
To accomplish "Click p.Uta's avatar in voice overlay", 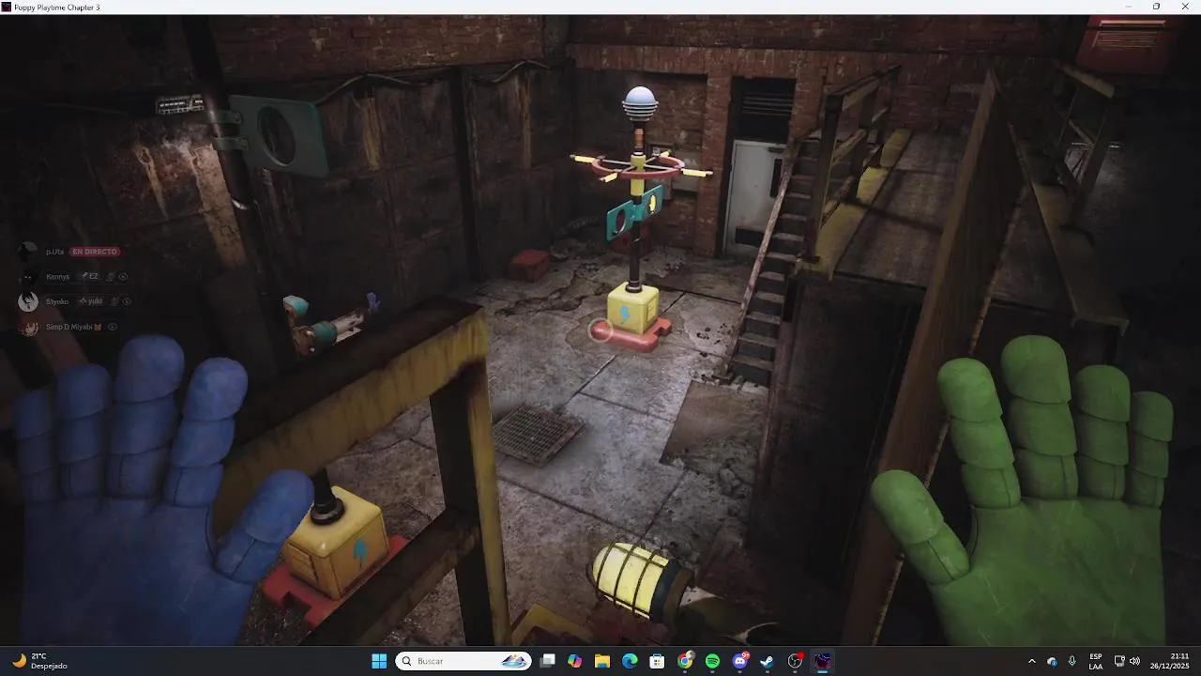I will (x=28, y=252).
